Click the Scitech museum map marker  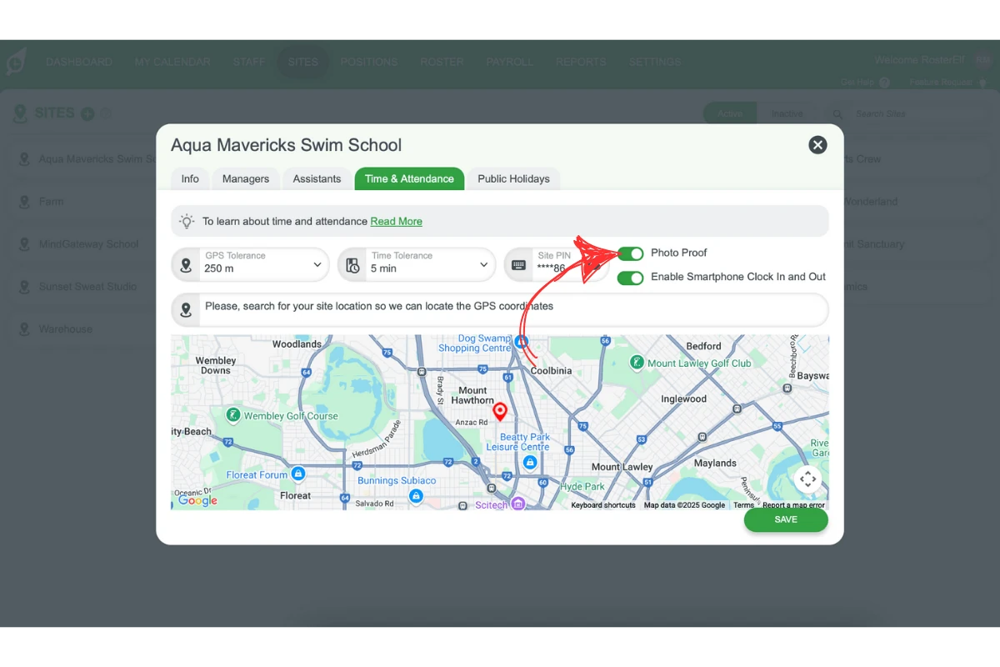(517, 503)
